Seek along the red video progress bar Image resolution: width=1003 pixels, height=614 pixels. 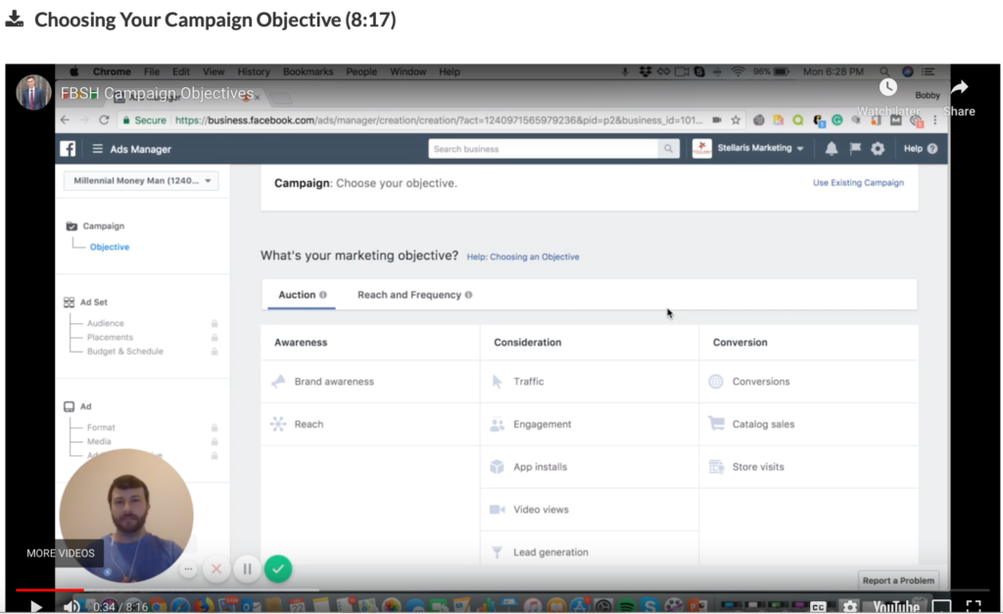pos(49,590)
